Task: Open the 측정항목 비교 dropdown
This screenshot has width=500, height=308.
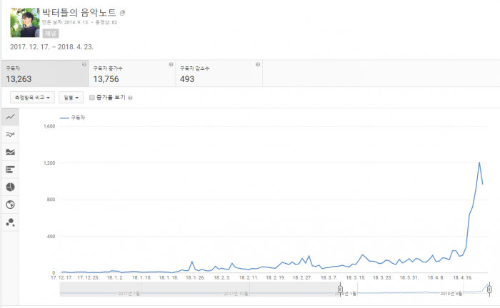Action: click(31, 98)
